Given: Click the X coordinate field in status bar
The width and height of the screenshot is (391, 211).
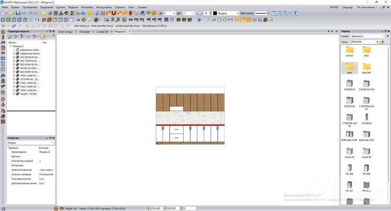Looking at the screenshot, I should tap(157, 208).
